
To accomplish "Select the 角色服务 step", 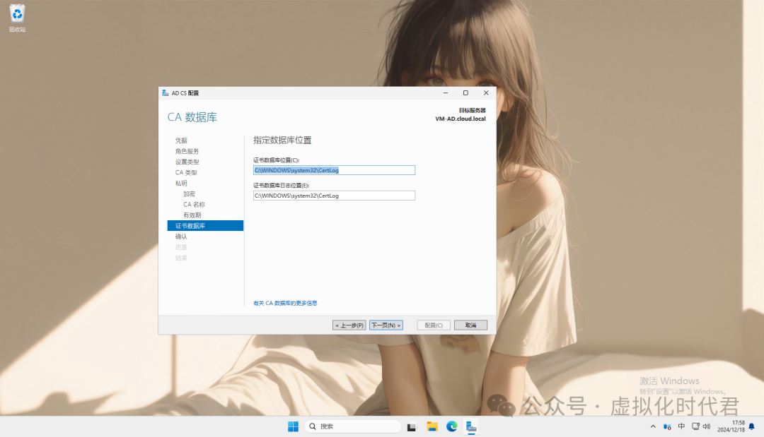I will 187,151.
